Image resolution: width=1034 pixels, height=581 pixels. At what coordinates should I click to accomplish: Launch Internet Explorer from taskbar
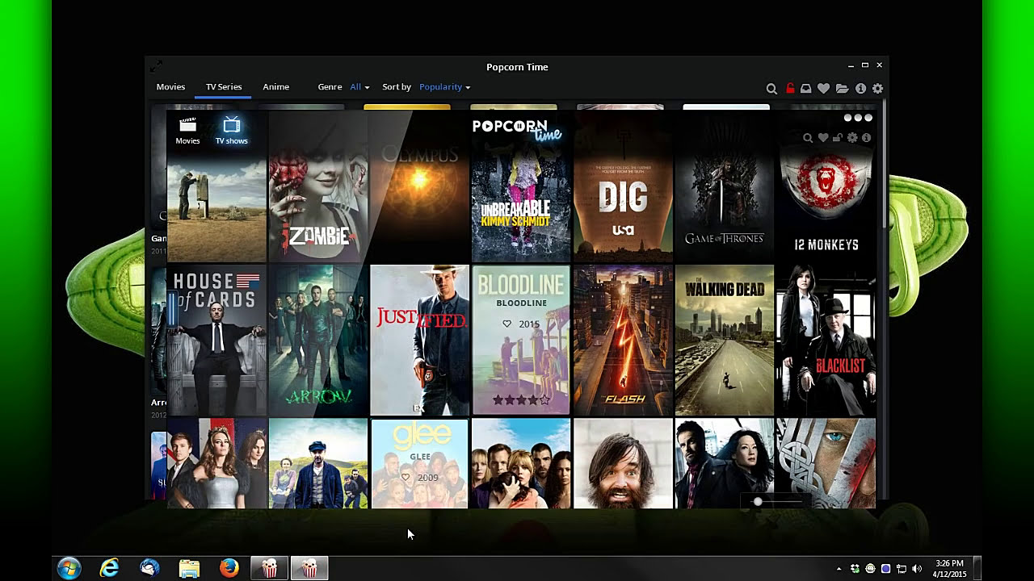tap(109, 568)
